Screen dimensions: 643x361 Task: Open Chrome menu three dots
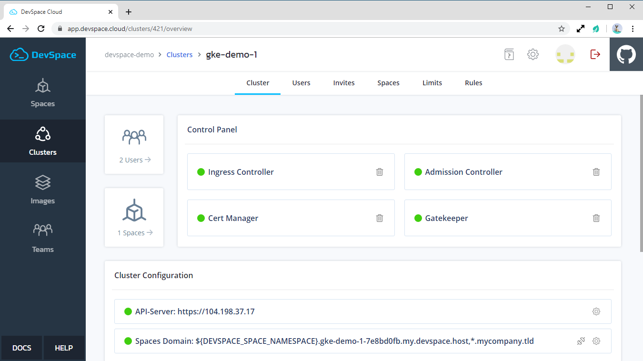633,29
